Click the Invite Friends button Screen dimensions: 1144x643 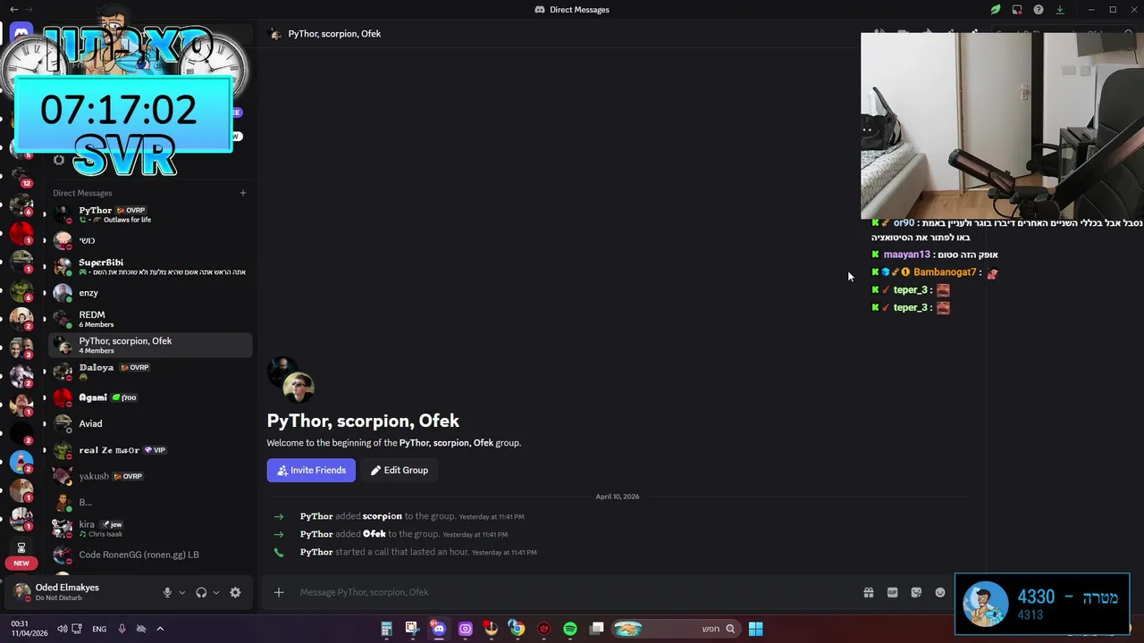tap(311, 470)
